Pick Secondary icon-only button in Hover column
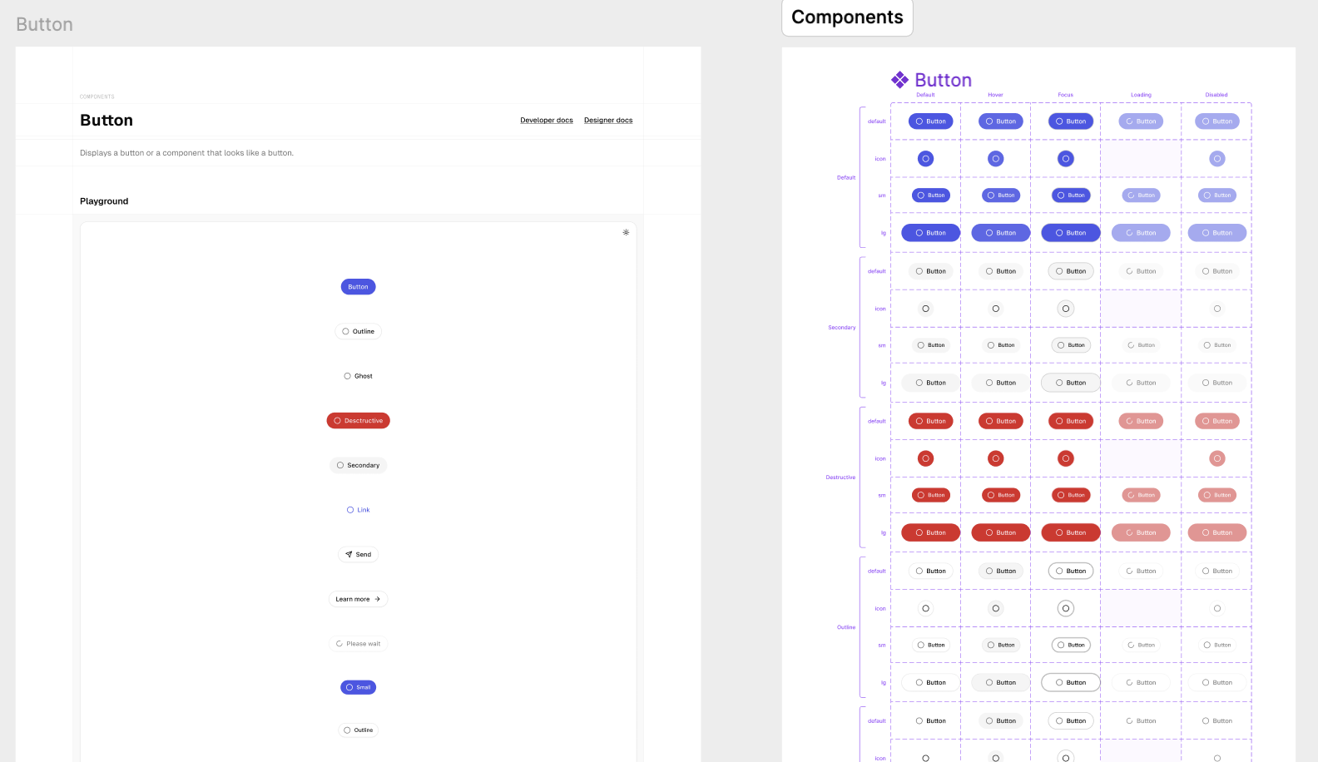Viewport: 1318px width, 762px height. point(995,309)
